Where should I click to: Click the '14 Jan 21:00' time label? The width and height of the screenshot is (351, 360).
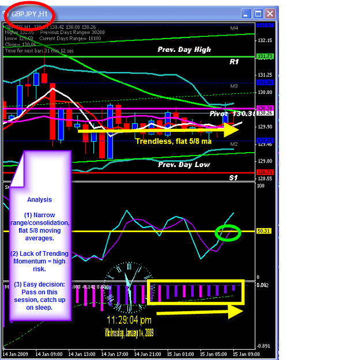coord(148,354)
